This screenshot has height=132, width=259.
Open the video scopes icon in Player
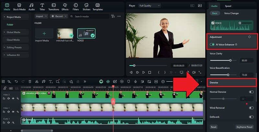(200, 5)
